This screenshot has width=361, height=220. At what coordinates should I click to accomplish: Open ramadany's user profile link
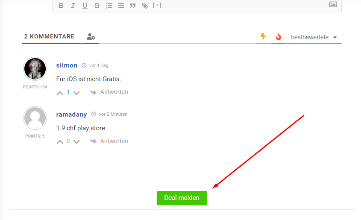tap(71, 114)
